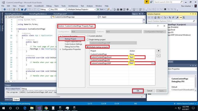This screenshot has width=198, height=111.
Task: Click the Start debugging play icon
Action: 98,9
